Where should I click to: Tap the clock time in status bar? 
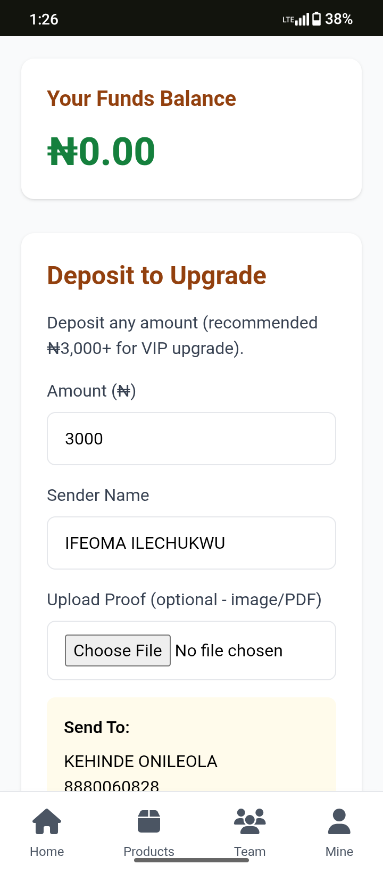44,19
